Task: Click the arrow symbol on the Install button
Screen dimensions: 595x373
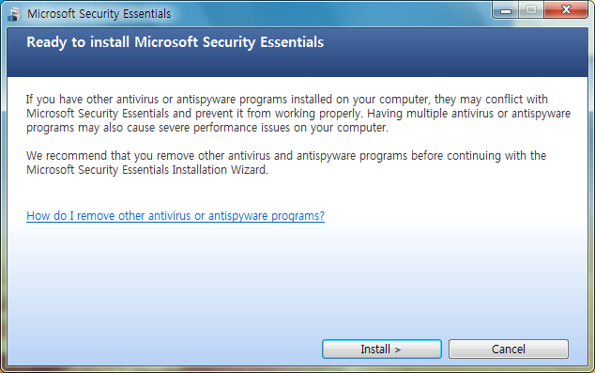Action: [397, 350]
